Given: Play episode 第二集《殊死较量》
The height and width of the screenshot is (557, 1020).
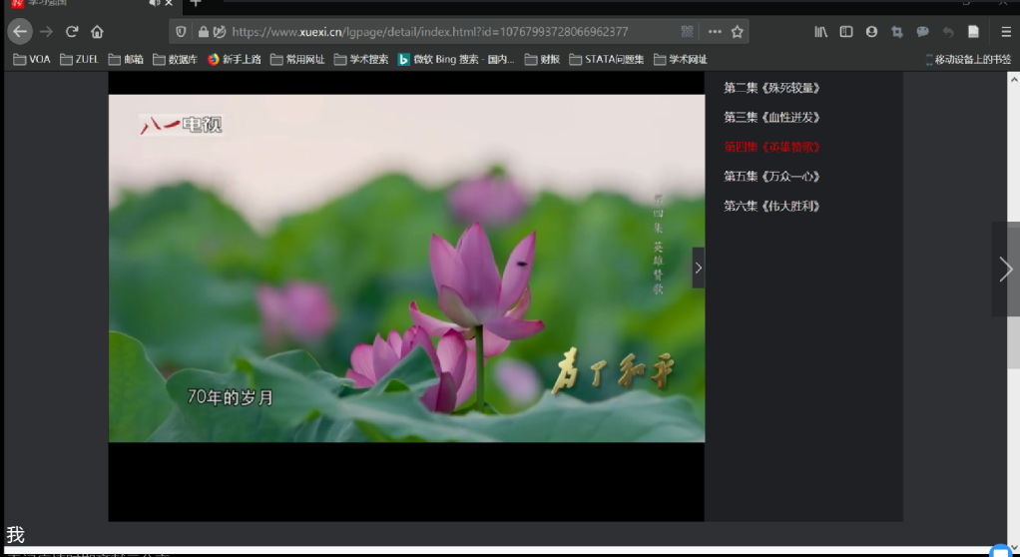Looking at the screenshot, I should tap(771, 88).
